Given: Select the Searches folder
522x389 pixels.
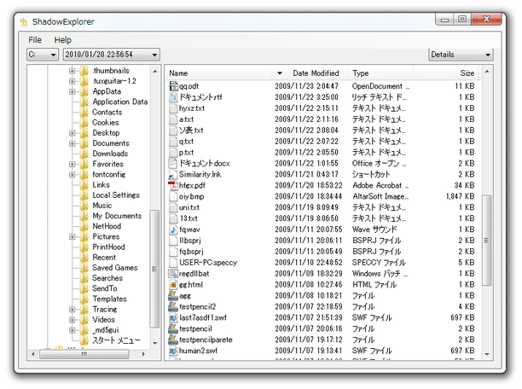Looking at the screenshot, I should (x=107, y=278).
